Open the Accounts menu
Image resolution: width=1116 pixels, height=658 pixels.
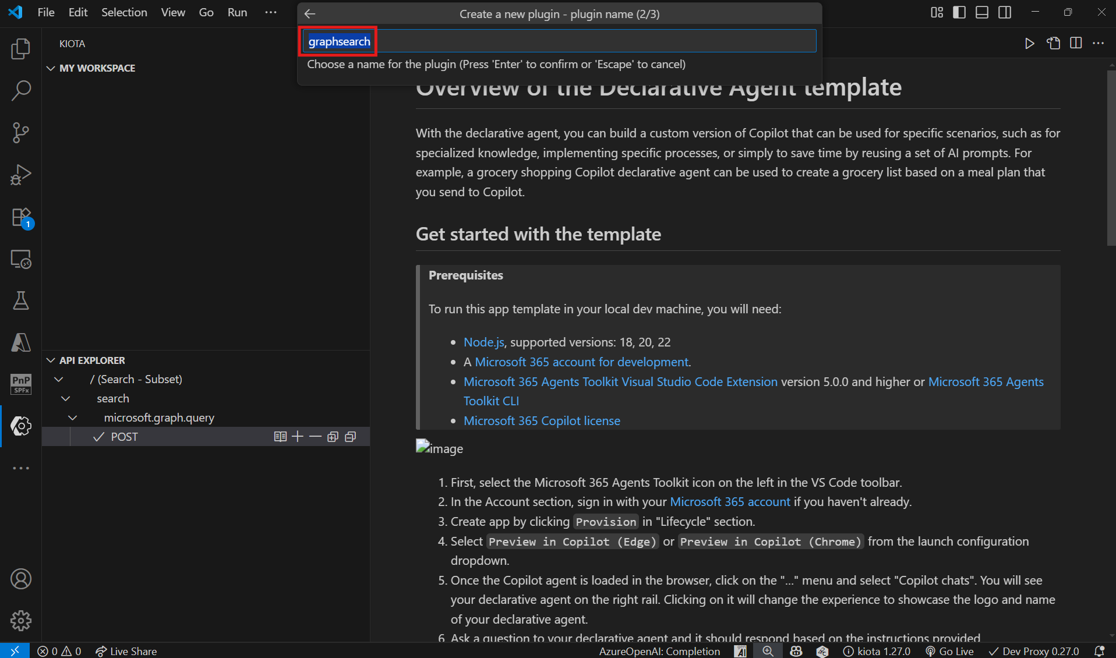21,579
